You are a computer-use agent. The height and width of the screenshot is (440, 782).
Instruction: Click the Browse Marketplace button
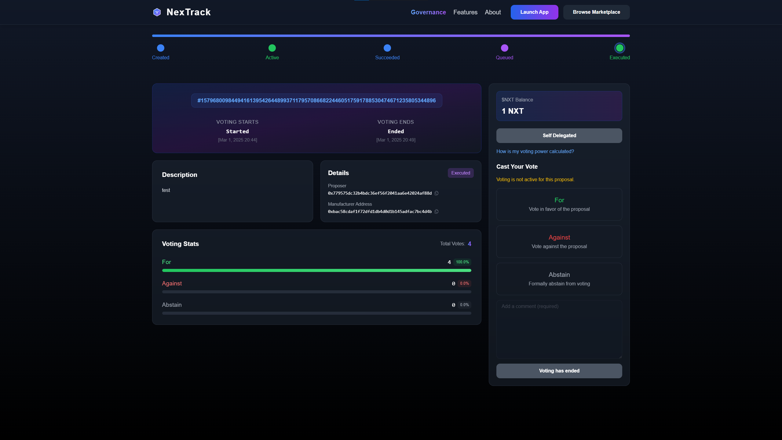pos(596,12)
